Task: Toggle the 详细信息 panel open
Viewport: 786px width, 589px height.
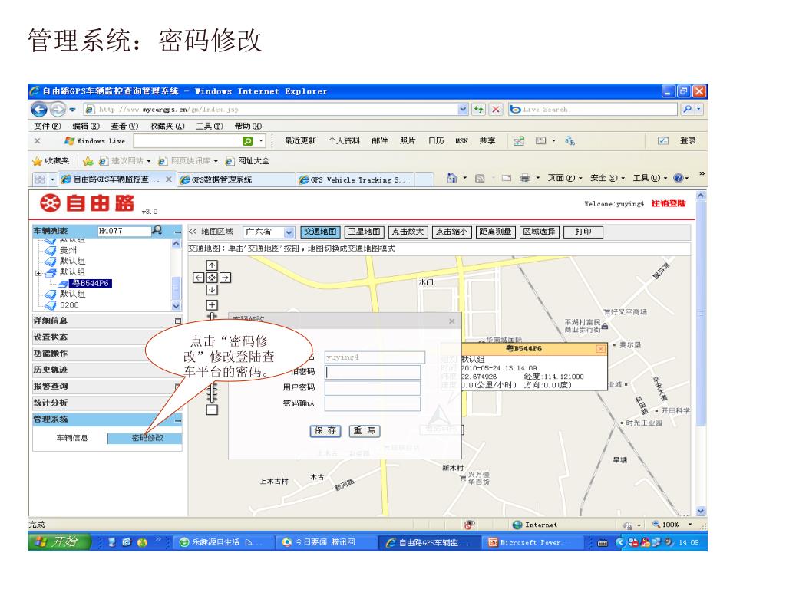Action: click(178, 321)
